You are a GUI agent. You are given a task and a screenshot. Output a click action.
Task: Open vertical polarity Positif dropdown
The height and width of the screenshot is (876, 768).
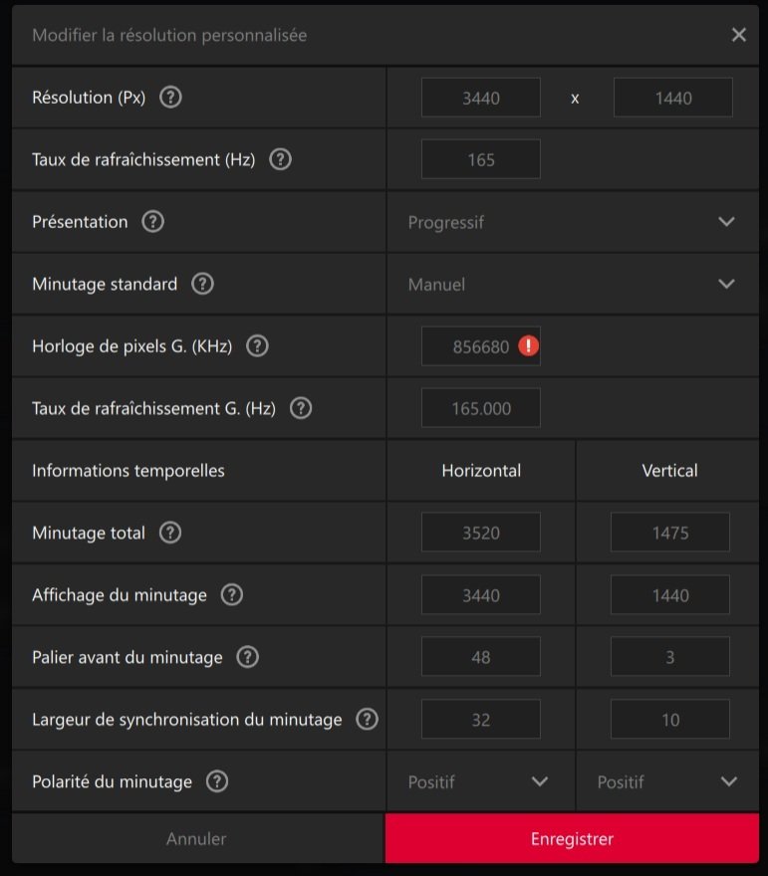pyautogui.click(x=667, y=781)
